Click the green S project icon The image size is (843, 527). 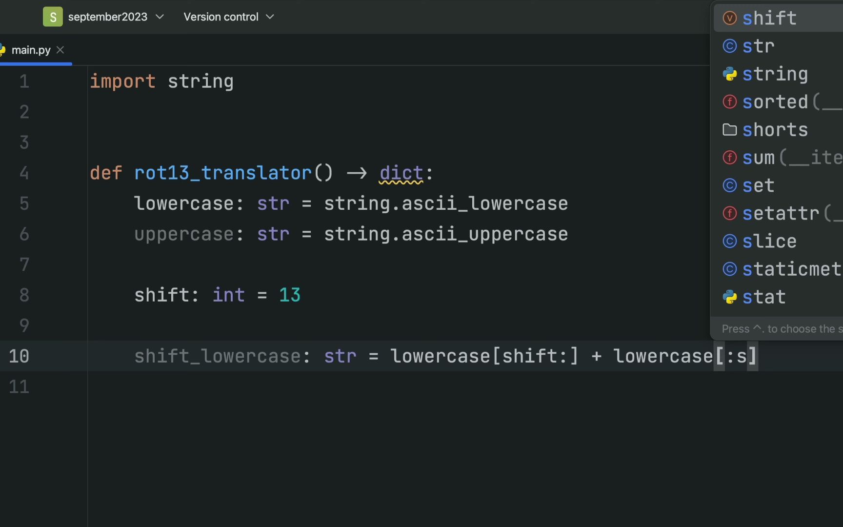coord(53,17)
